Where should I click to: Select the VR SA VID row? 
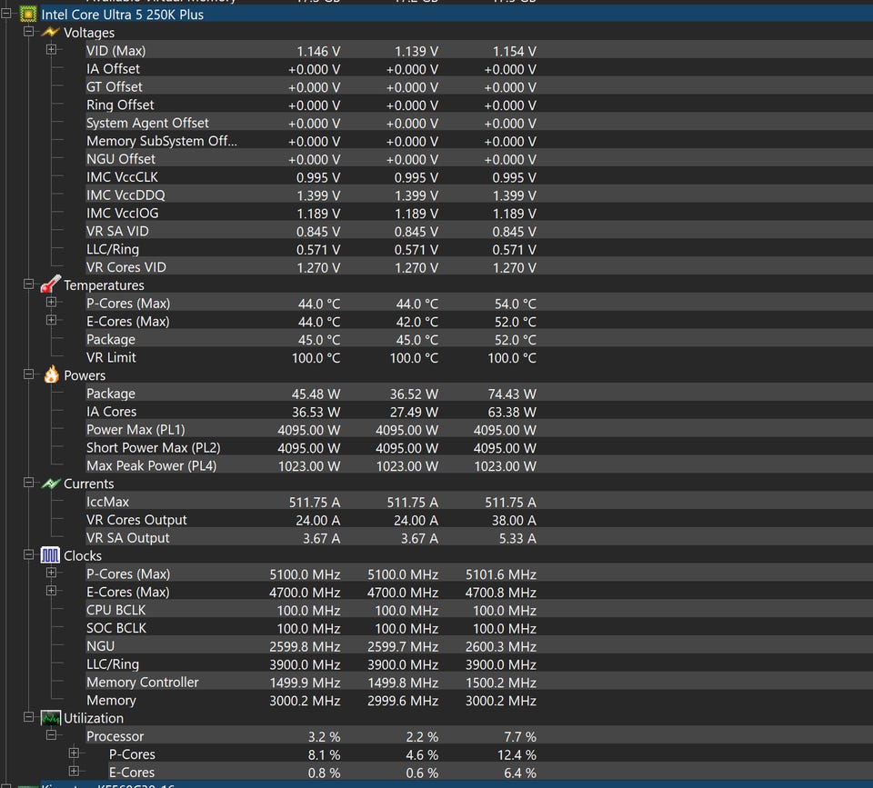click(x=479, y=231)
